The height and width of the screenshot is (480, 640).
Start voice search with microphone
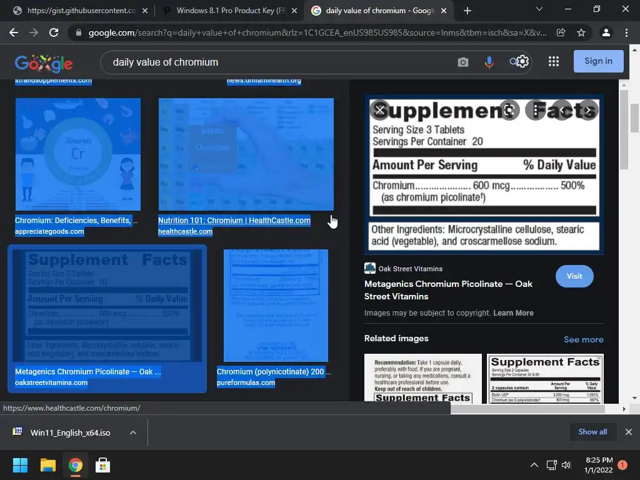[x=489, y=62]
